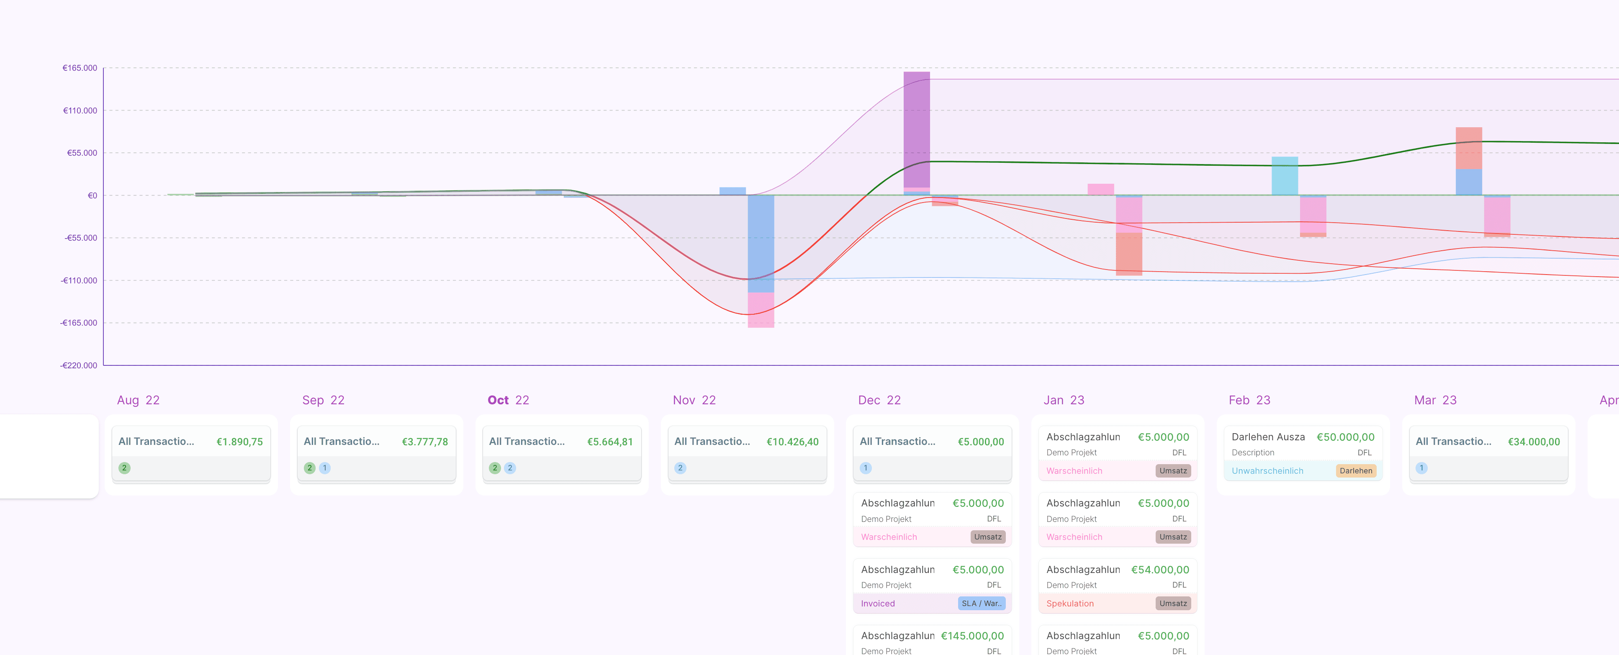
Task: Click the blue 1 badge in Dec 22 card
Action: pos(866,467)
